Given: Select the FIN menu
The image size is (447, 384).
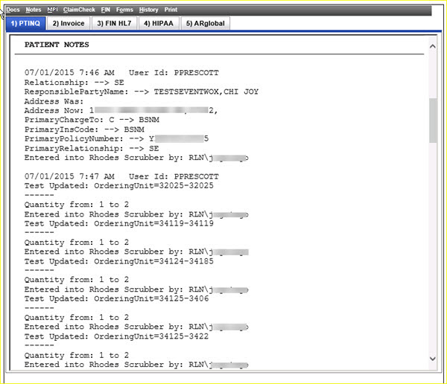Looking at the screenshot, I should tap(105, 10).
